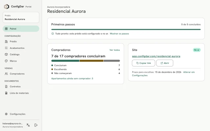The height and width of the screenshot is (131, 210).
Task: Click the Configurações gear icon
Action: pos(6,114)
